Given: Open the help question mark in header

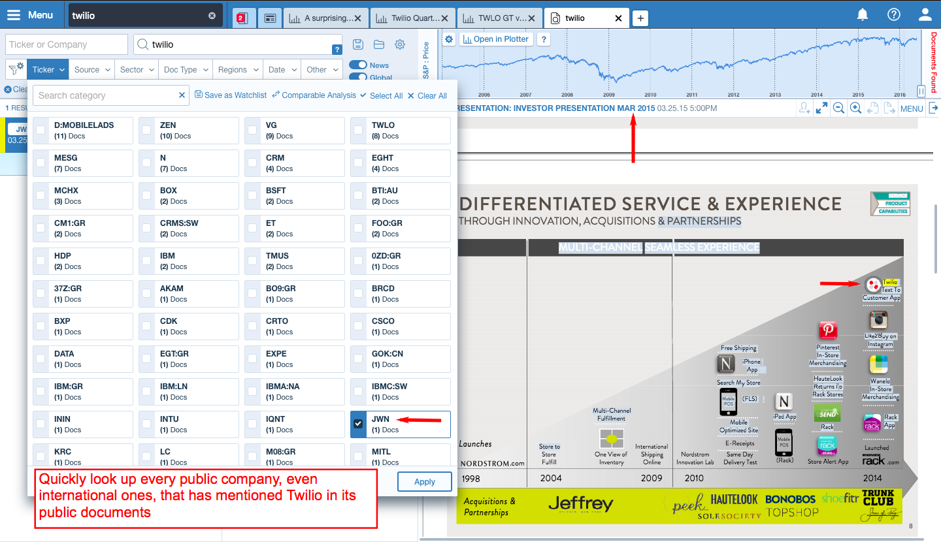Looking at the screenshot, I should coord(894,14).
